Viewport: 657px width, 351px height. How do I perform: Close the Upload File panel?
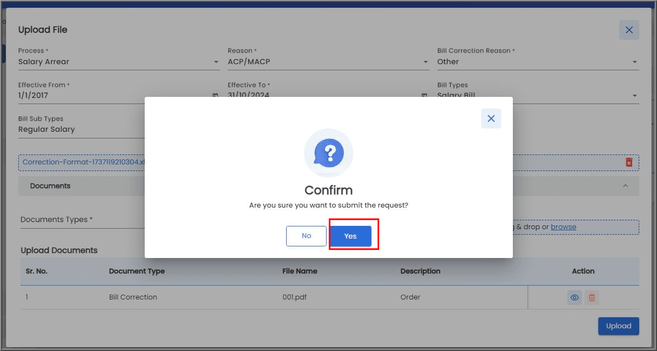point(629,30)
